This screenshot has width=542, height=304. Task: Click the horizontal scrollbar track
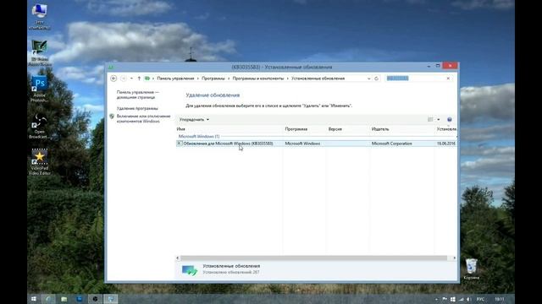tap(313, 258)
